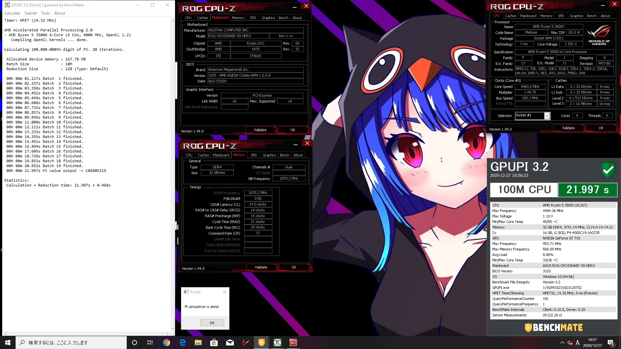Minimize the Memory CPU-Z window
Screen dimensions: 621x349
[295, 144]
